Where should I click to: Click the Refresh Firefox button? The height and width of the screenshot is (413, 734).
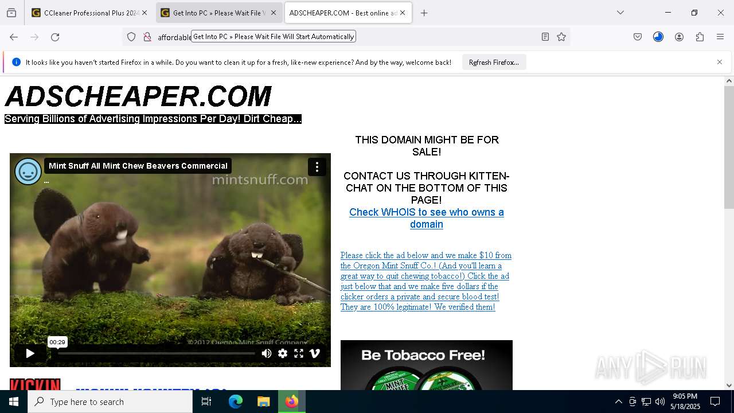tap(494, 62)
